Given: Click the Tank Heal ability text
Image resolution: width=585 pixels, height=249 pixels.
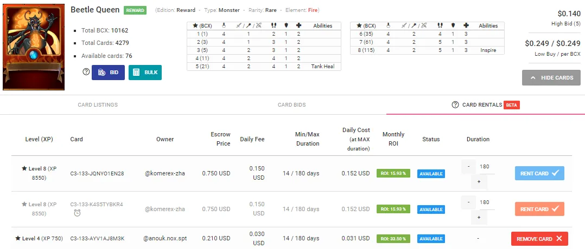Looking at the screenshot, I should [323, 66].
